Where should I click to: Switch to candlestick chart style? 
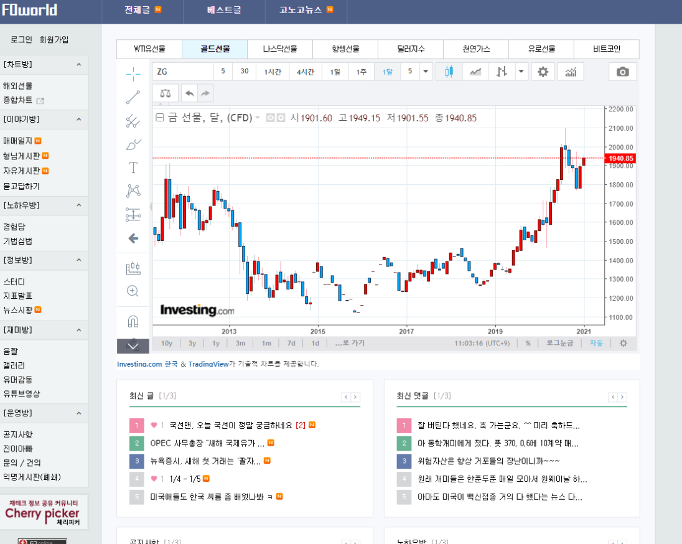coord(449,72)
